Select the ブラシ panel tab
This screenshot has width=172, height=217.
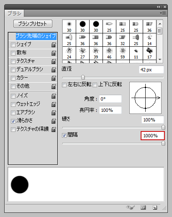point(14,13)
